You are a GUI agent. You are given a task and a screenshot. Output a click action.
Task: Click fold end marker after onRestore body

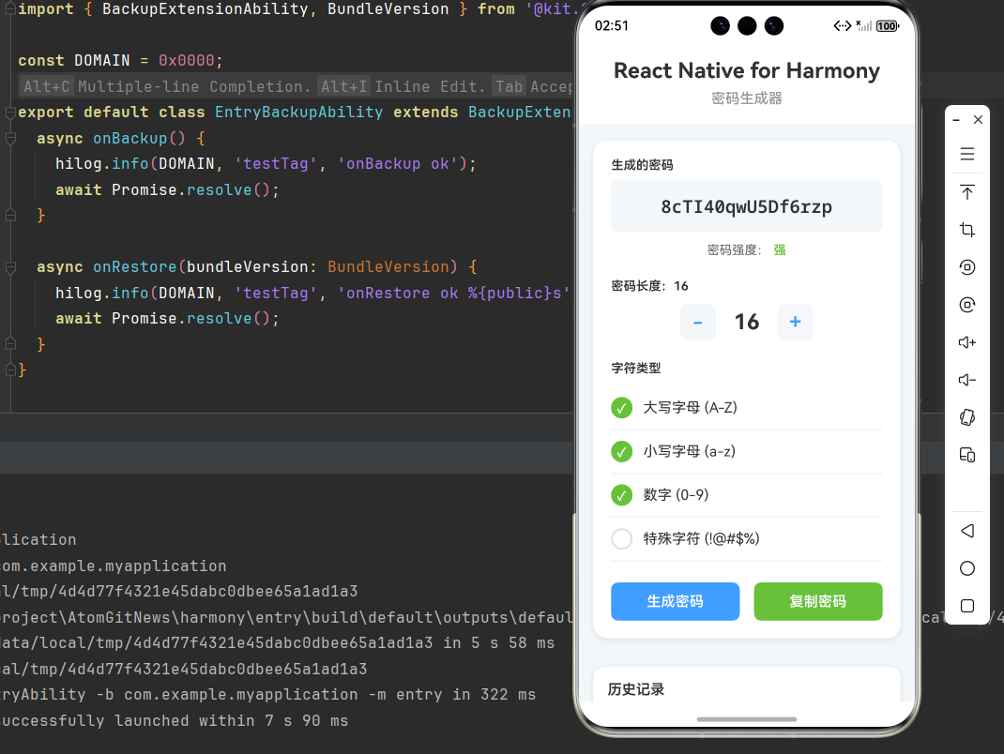click(10, 344)
